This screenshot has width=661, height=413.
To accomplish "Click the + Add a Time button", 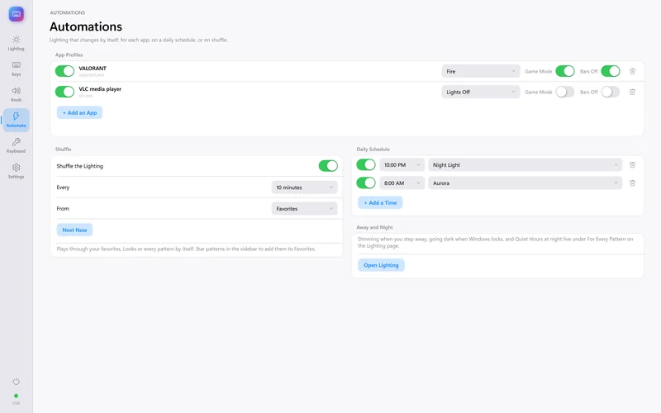I will 380,202.
